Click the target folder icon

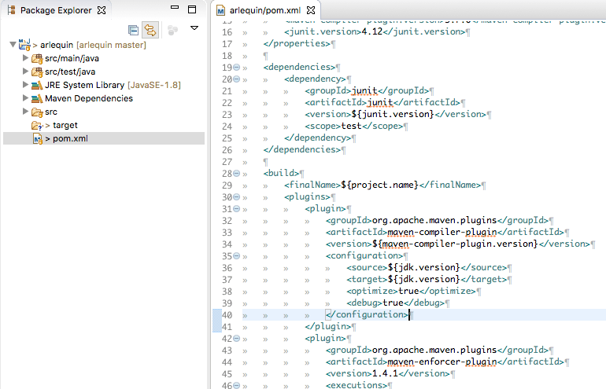tap(36, 125)
